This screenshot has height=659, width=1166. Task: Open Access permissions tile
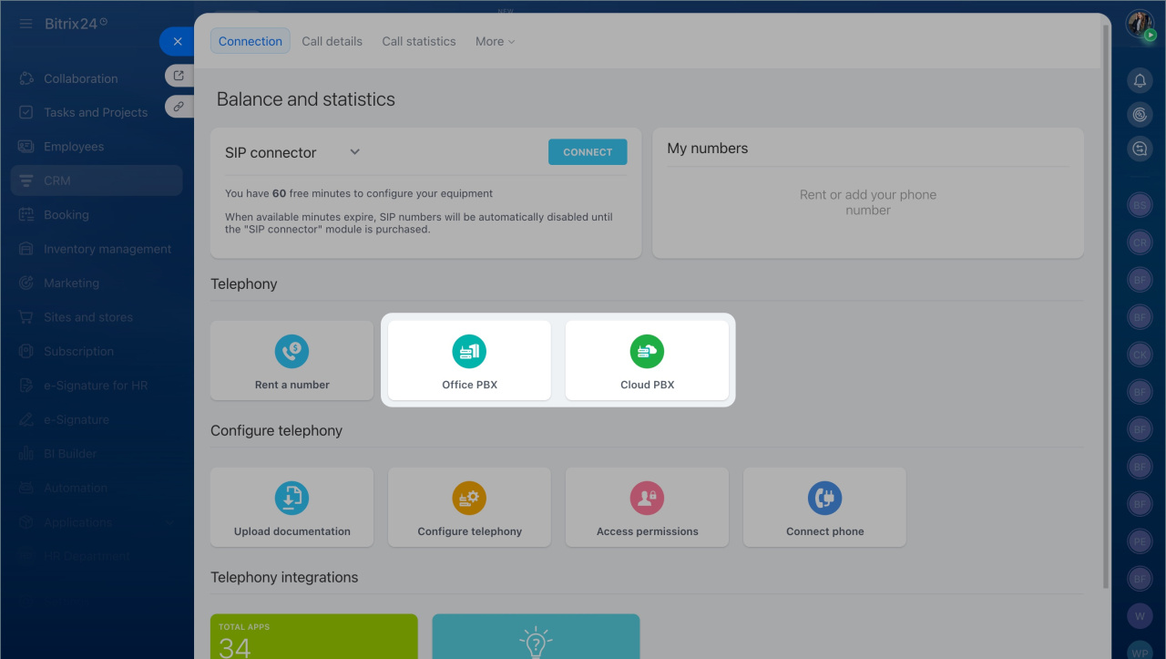click(x=647, y=508)
